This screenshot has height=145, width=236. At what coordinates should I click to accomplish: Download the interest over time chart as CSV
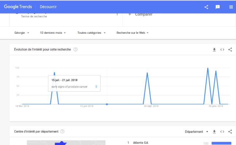click(214, 50)
